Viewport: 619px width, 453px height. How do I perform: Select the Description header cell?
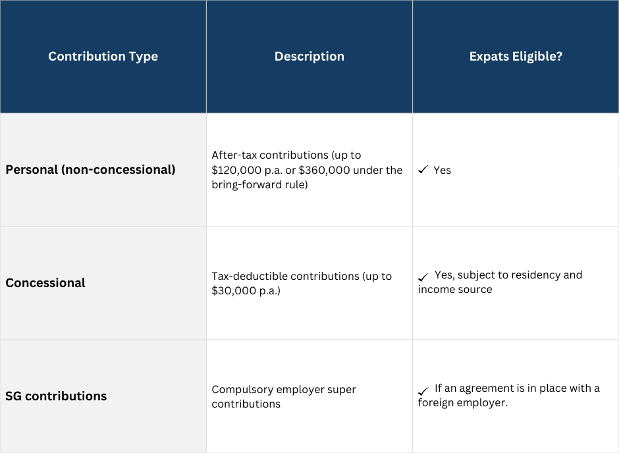coord(309,57)
